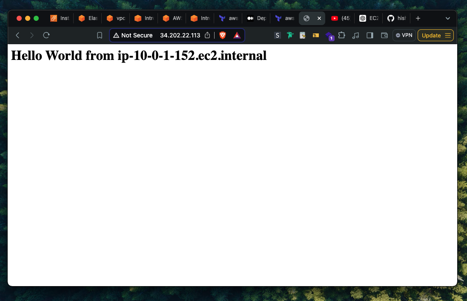Open the purple extension with badge 1
This screenshot has width=467, height=301.
[x=329, y=36]
